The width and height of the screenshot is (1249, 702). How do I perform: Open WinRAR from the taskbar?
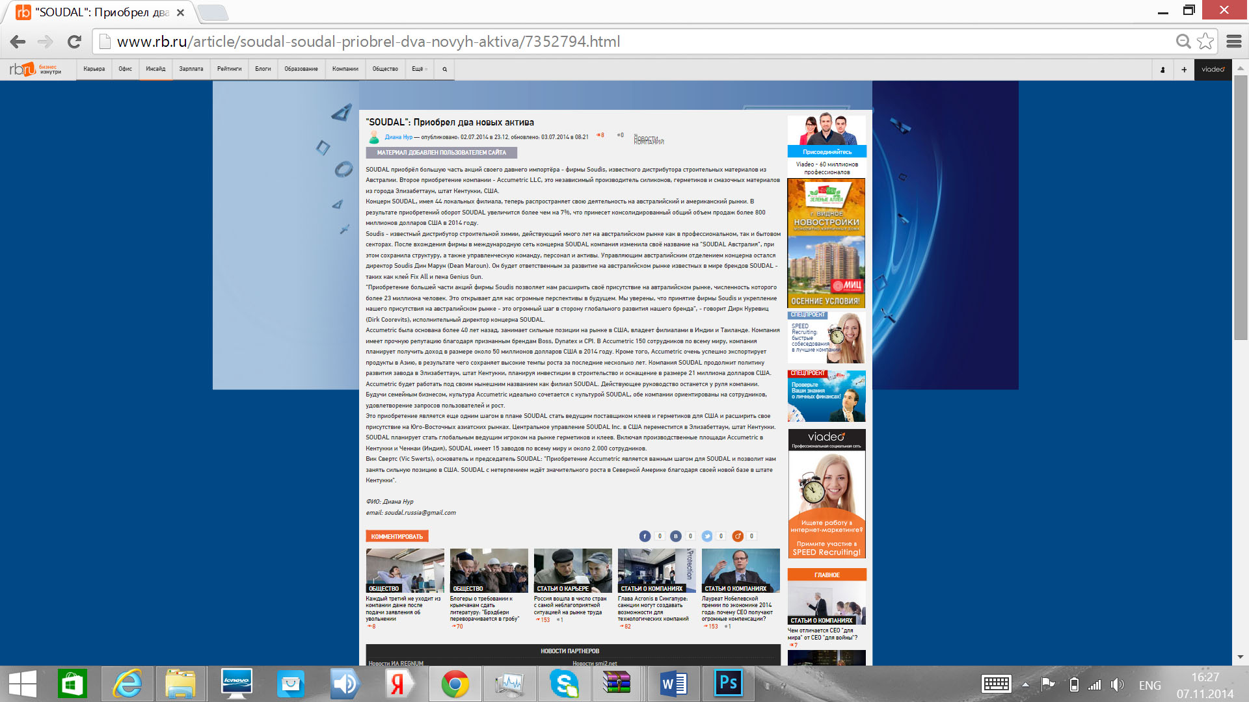tap(616, 684)
